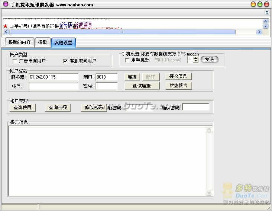Maximize window with the green button
The width and height of the screenshot is (272, 211).
[x=260, y=4]
